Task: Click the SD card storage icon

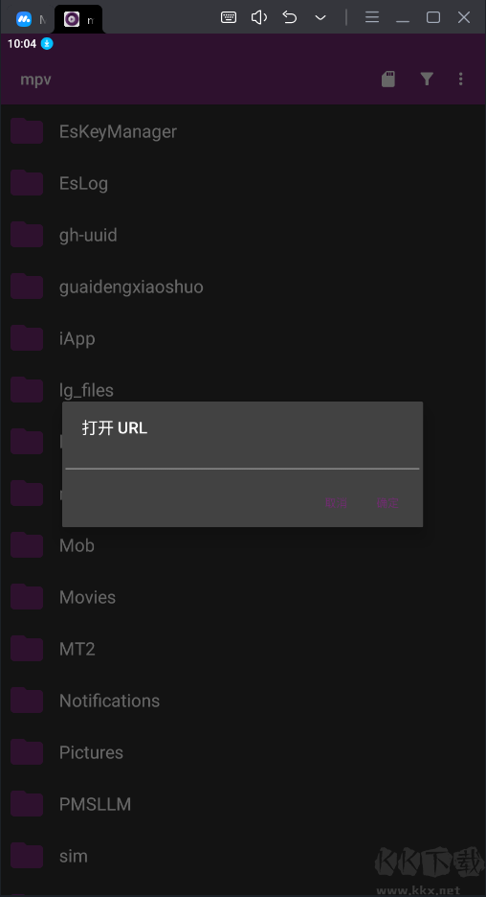Action: pos(388,79)
